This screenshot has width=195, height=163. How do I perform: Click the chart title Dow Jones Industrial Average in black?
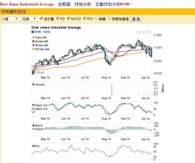pyautogui.click(x=56, y=28)
